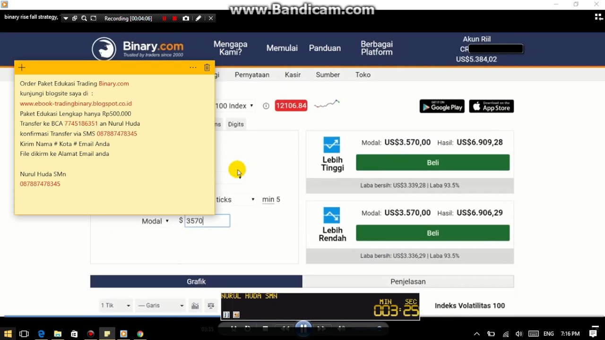The image size is (605, 340).
Task: Open the Windows Start menu
Action: coord(8,334)
